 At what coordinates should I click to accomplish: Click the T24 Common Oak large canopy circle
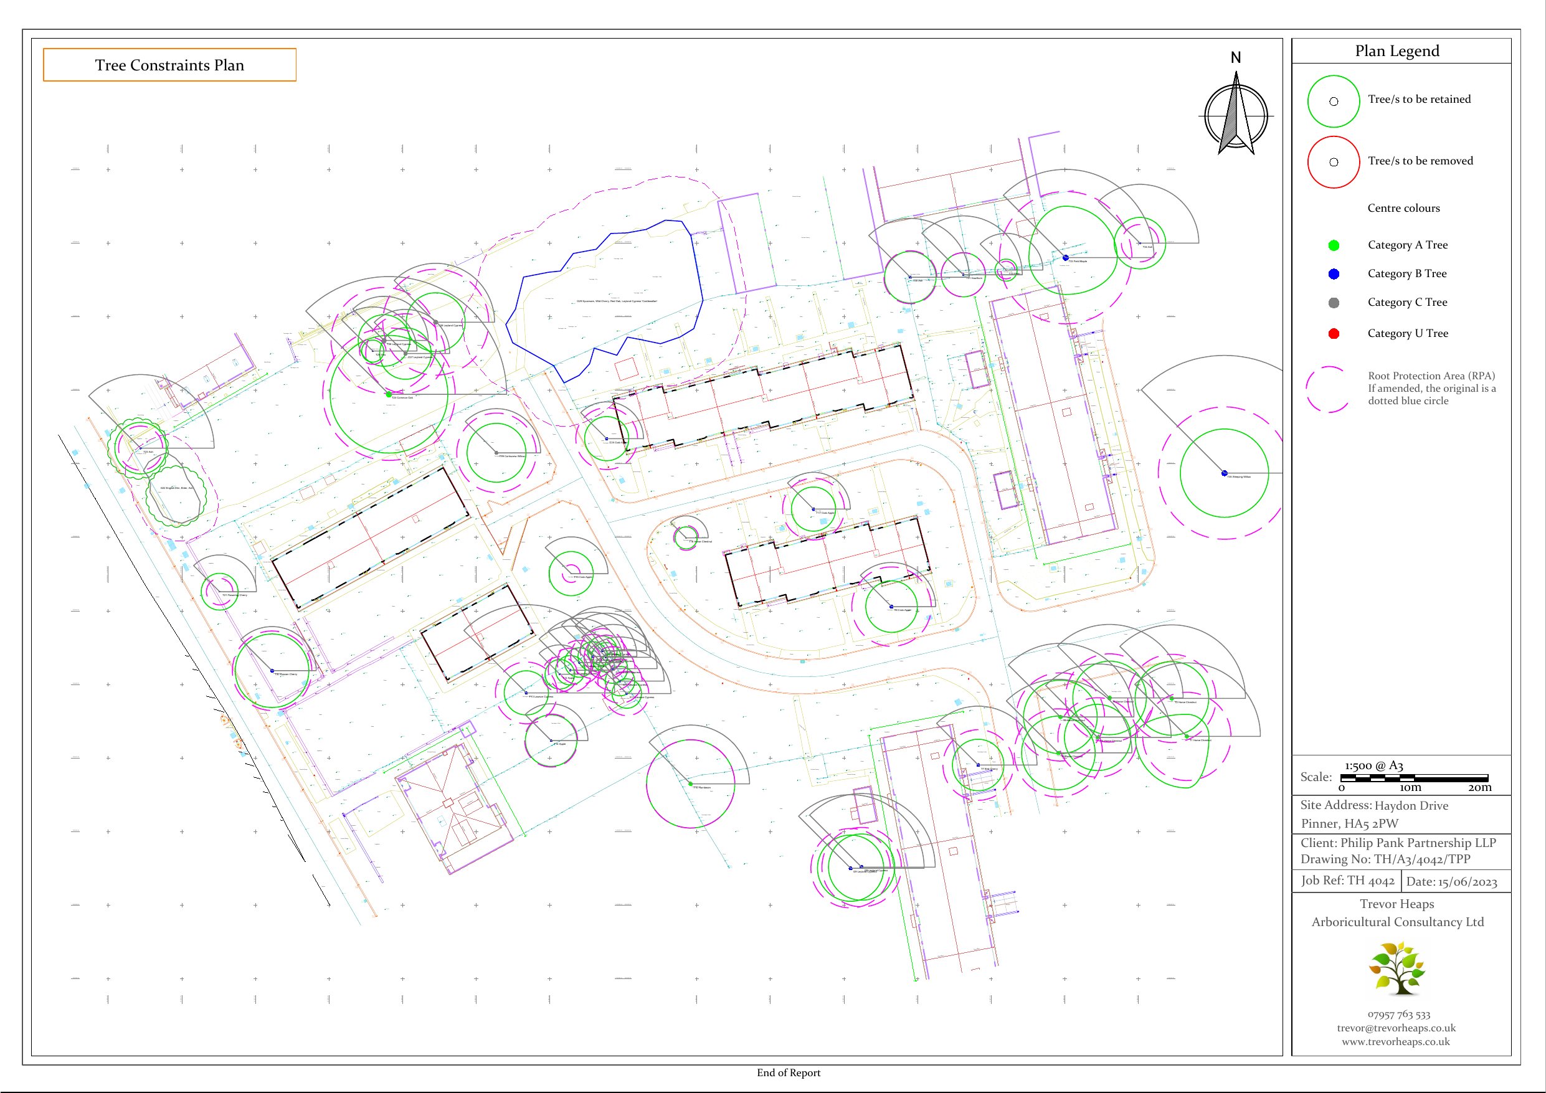coord(389,394)
